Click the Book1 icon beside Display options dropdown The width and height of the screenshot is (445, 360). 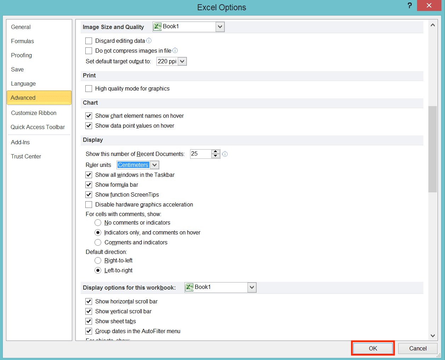(190, 287)
